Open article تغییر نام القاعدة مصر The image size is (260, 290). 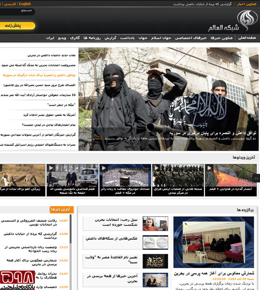coord(111,260)
